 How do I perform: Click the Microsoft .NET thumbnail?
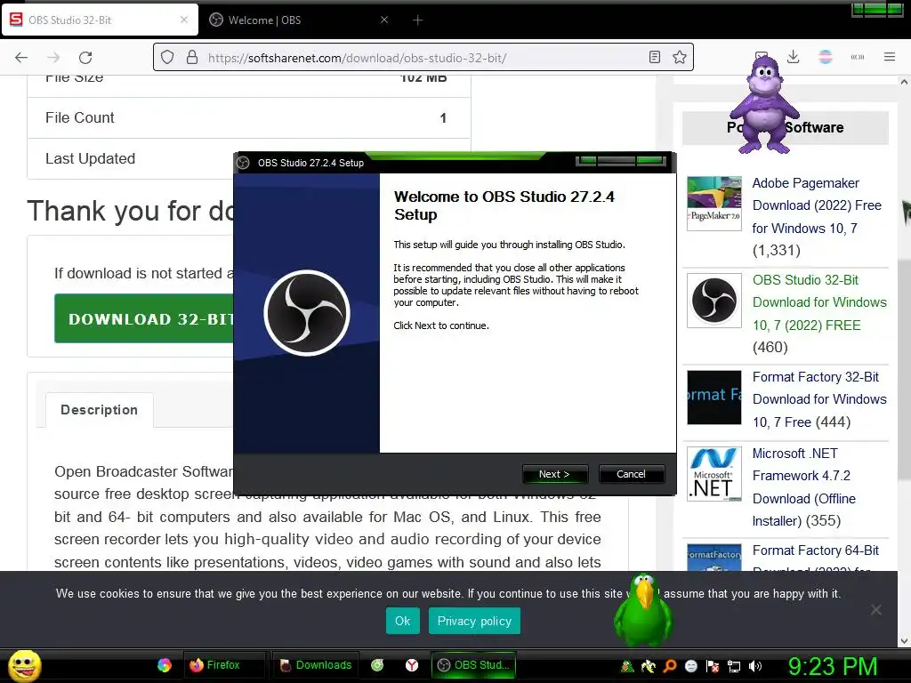[714, 474]
